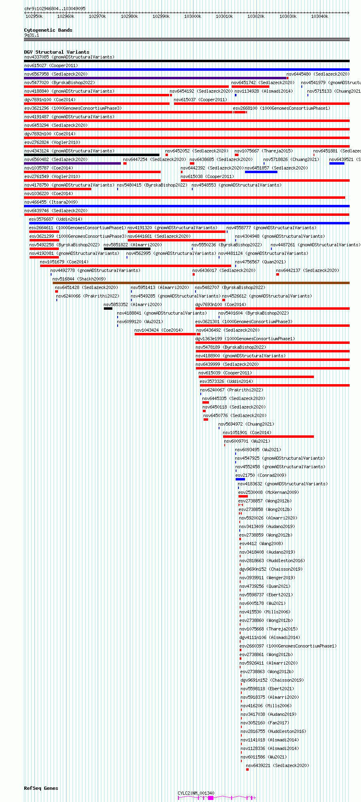Click the blue esv21750 variant bar
Viewport: 361px width, 802px height.
click(x=240, y=479)
